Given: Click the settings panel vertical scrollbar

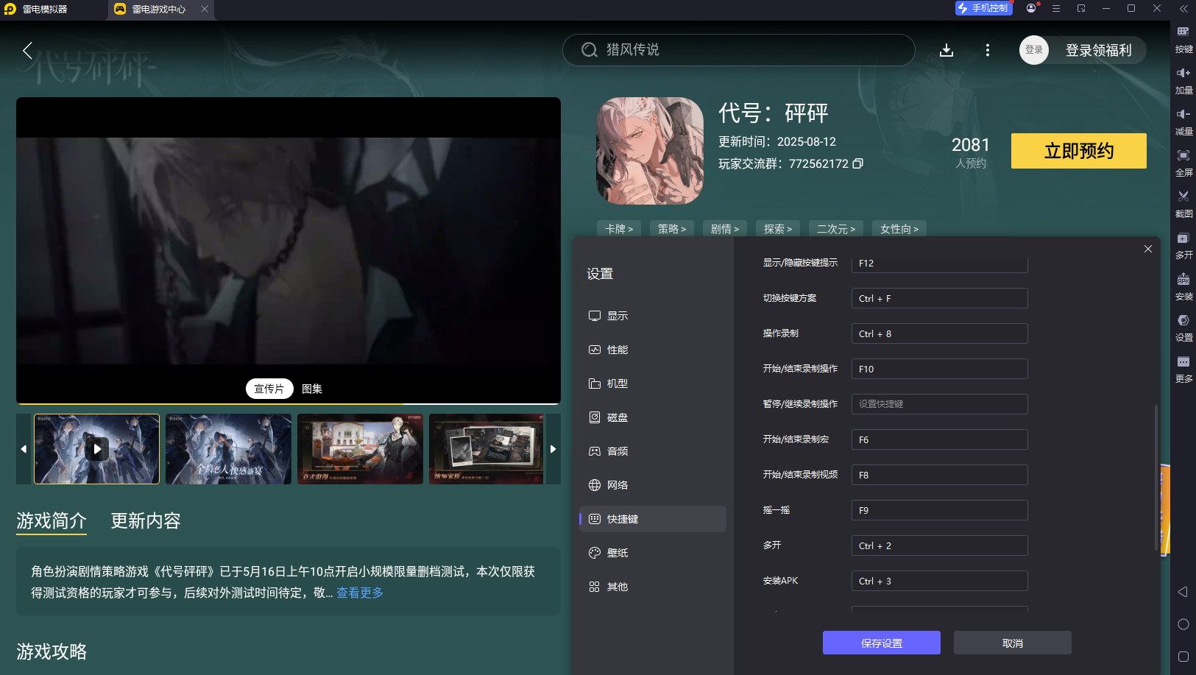Looking at the screenshot, I should [x=1156, y=477].
